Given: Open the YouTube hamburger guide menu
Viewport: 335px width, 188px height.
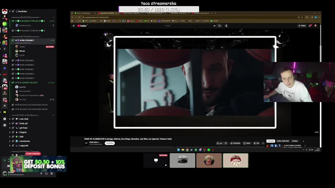Looking at the screenshot, I should click(x=74, y=26).
